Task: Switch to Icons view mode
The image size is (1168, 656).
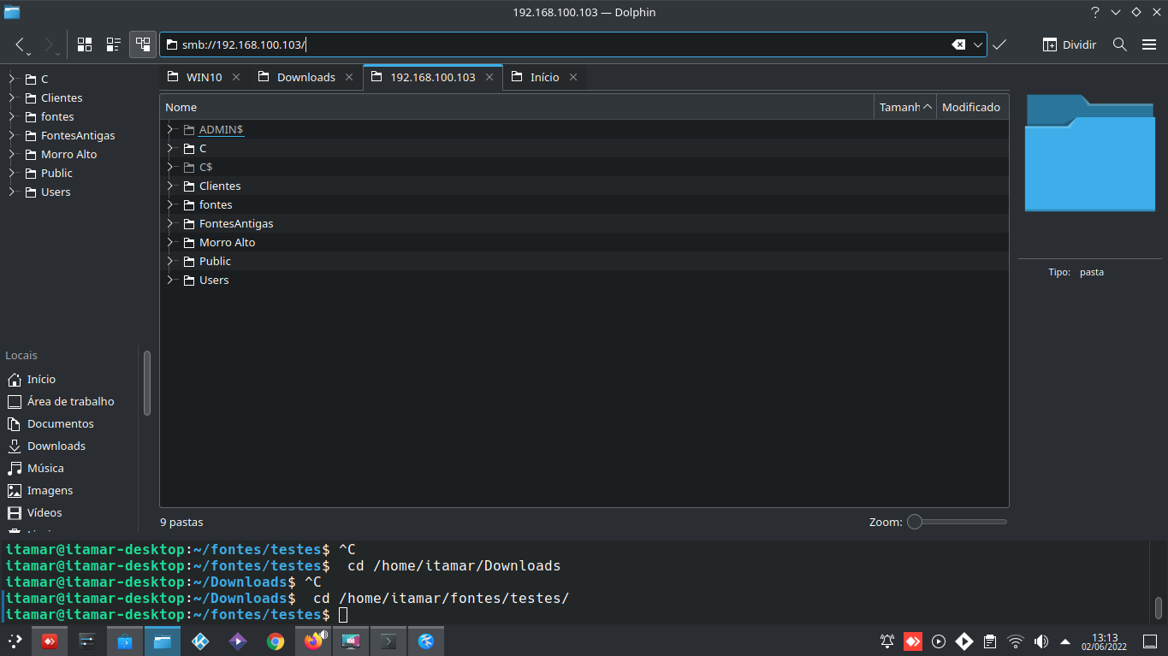Action: tap(85, 44)
